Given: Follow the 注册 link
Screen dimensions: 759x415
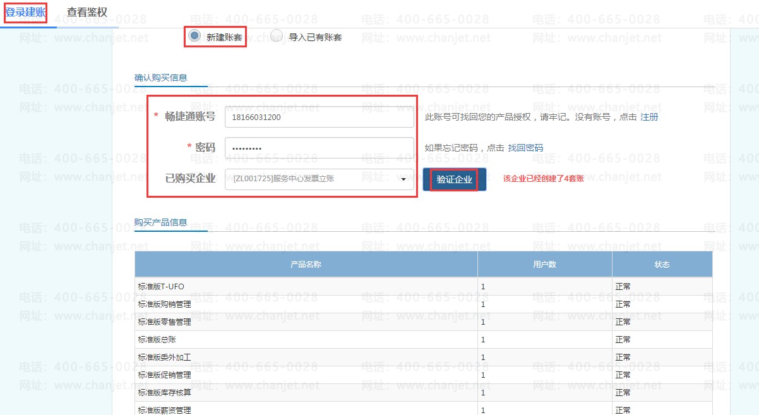Looking at the screenshot, I should point(649,117).
